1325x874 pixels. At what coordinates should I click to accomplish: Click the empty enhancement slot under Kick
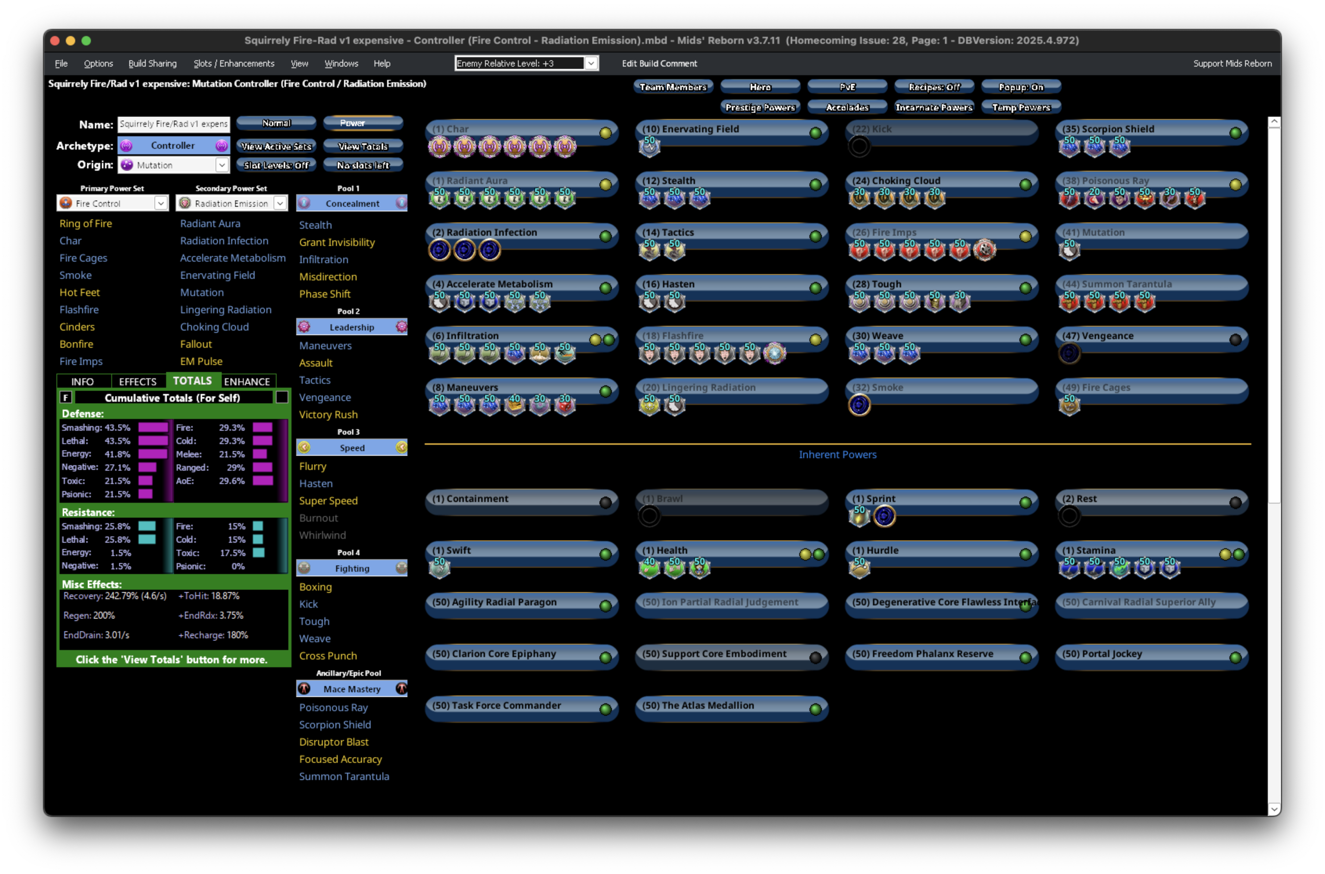tap(859, 147)
